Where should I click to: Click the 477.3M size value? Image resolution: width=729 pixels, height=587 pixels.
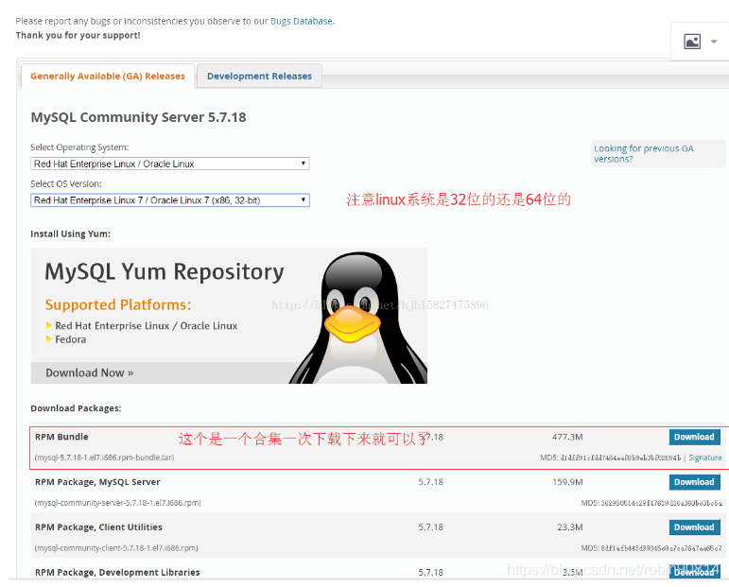click(567, 437)
